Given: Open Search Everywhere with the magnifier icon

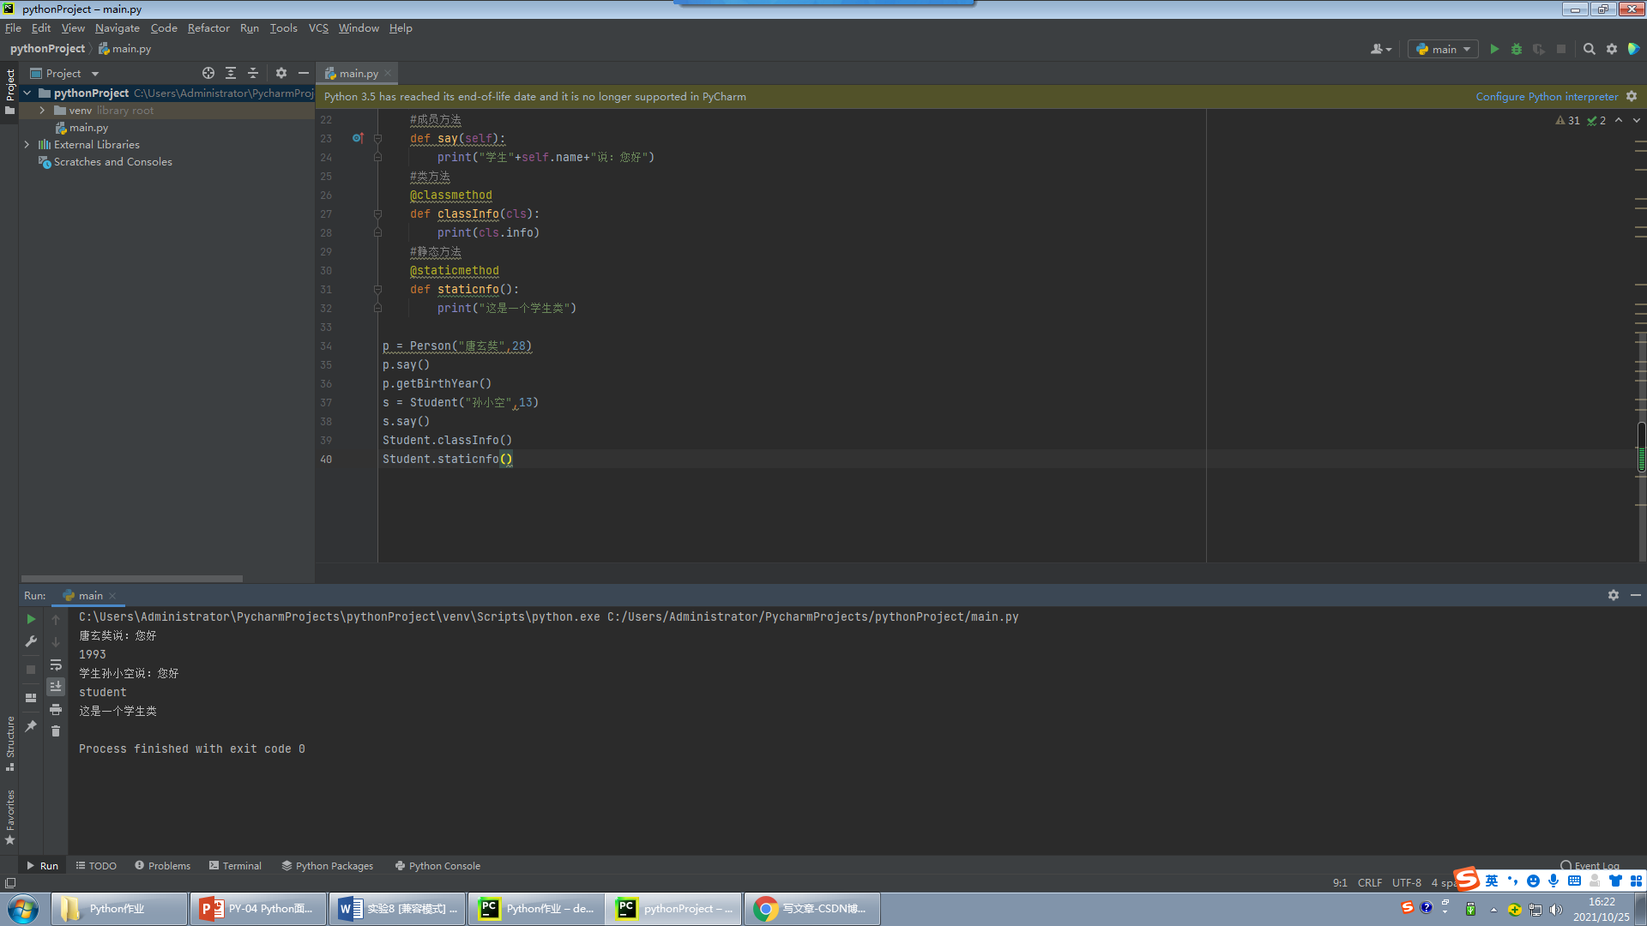Looking at the screenshot, I should 1589,49.
